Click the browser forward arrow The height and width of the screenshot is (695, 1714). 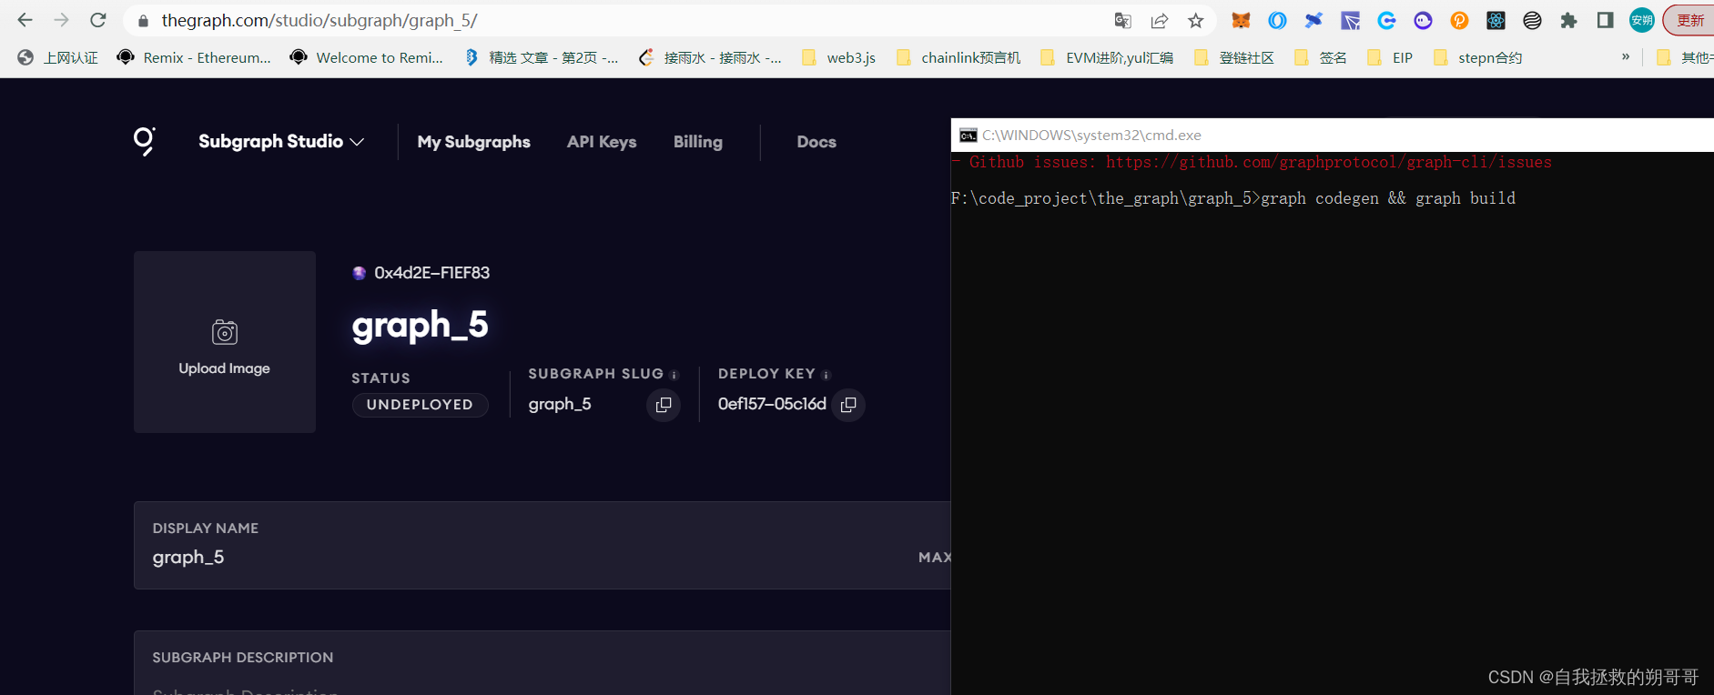62,20
